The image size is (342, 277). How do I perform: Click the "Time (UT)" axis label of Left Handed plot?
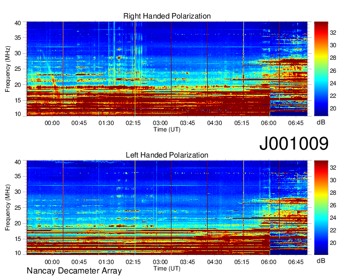click(x=167, y=268)
